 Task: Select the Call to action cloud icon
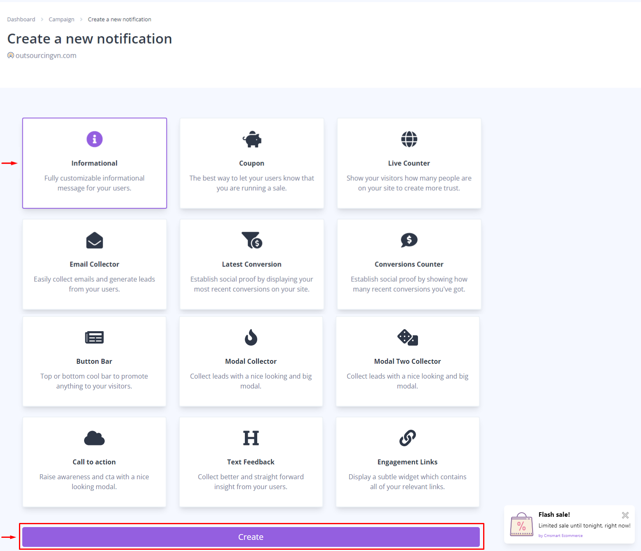[x=94, y=438]
